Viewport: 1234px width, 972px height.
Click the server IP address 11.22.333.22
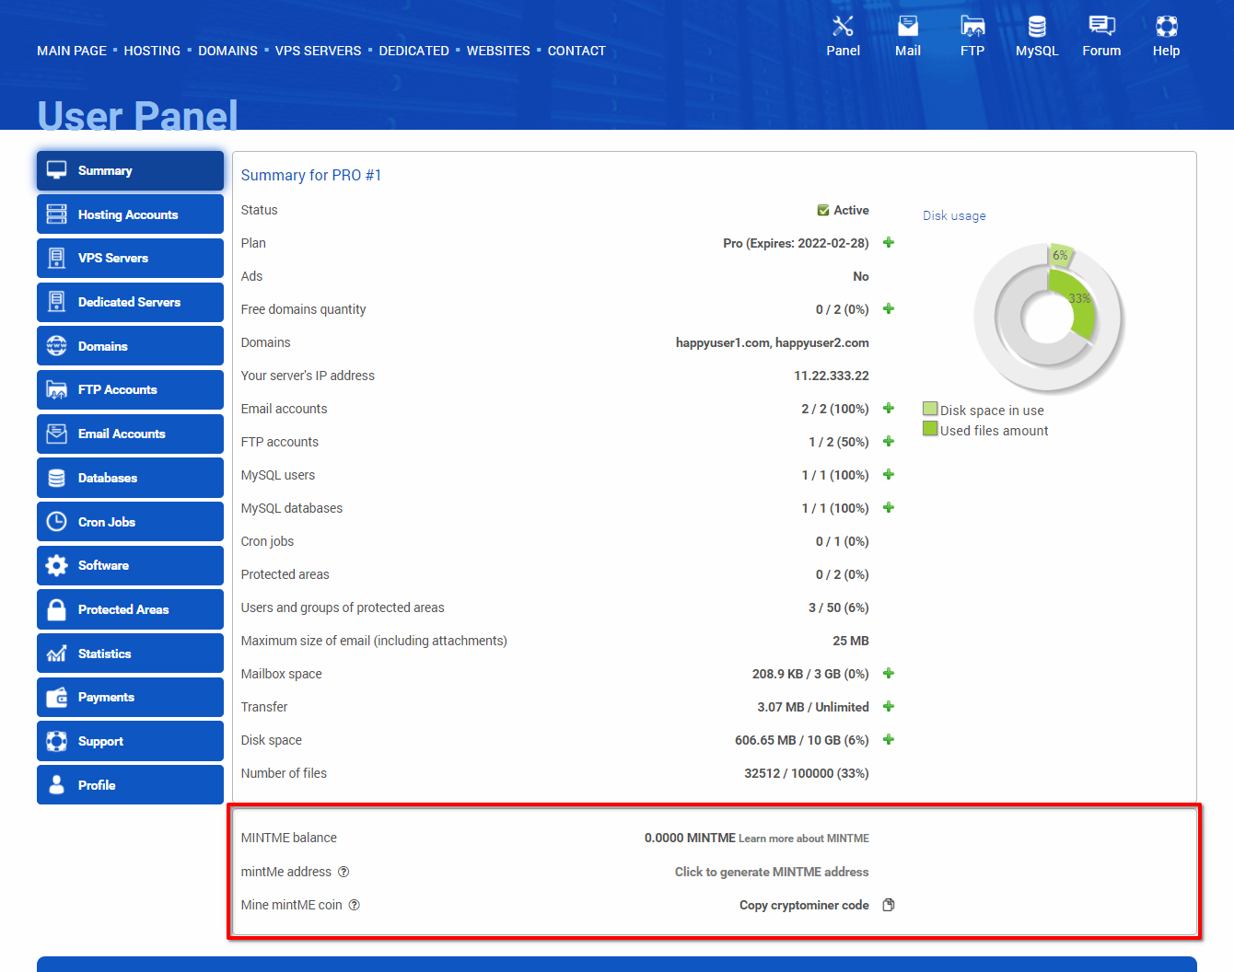(832, 376)
